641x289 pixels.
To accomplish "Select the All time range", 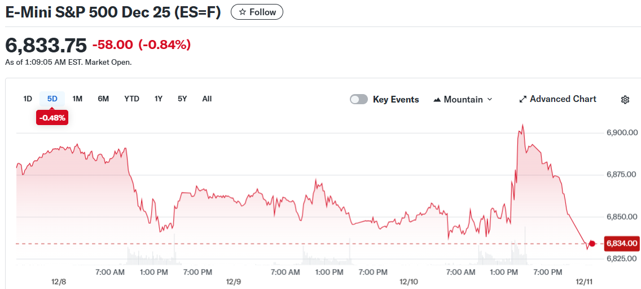I will pyautogui.click(x=207, y=99).
